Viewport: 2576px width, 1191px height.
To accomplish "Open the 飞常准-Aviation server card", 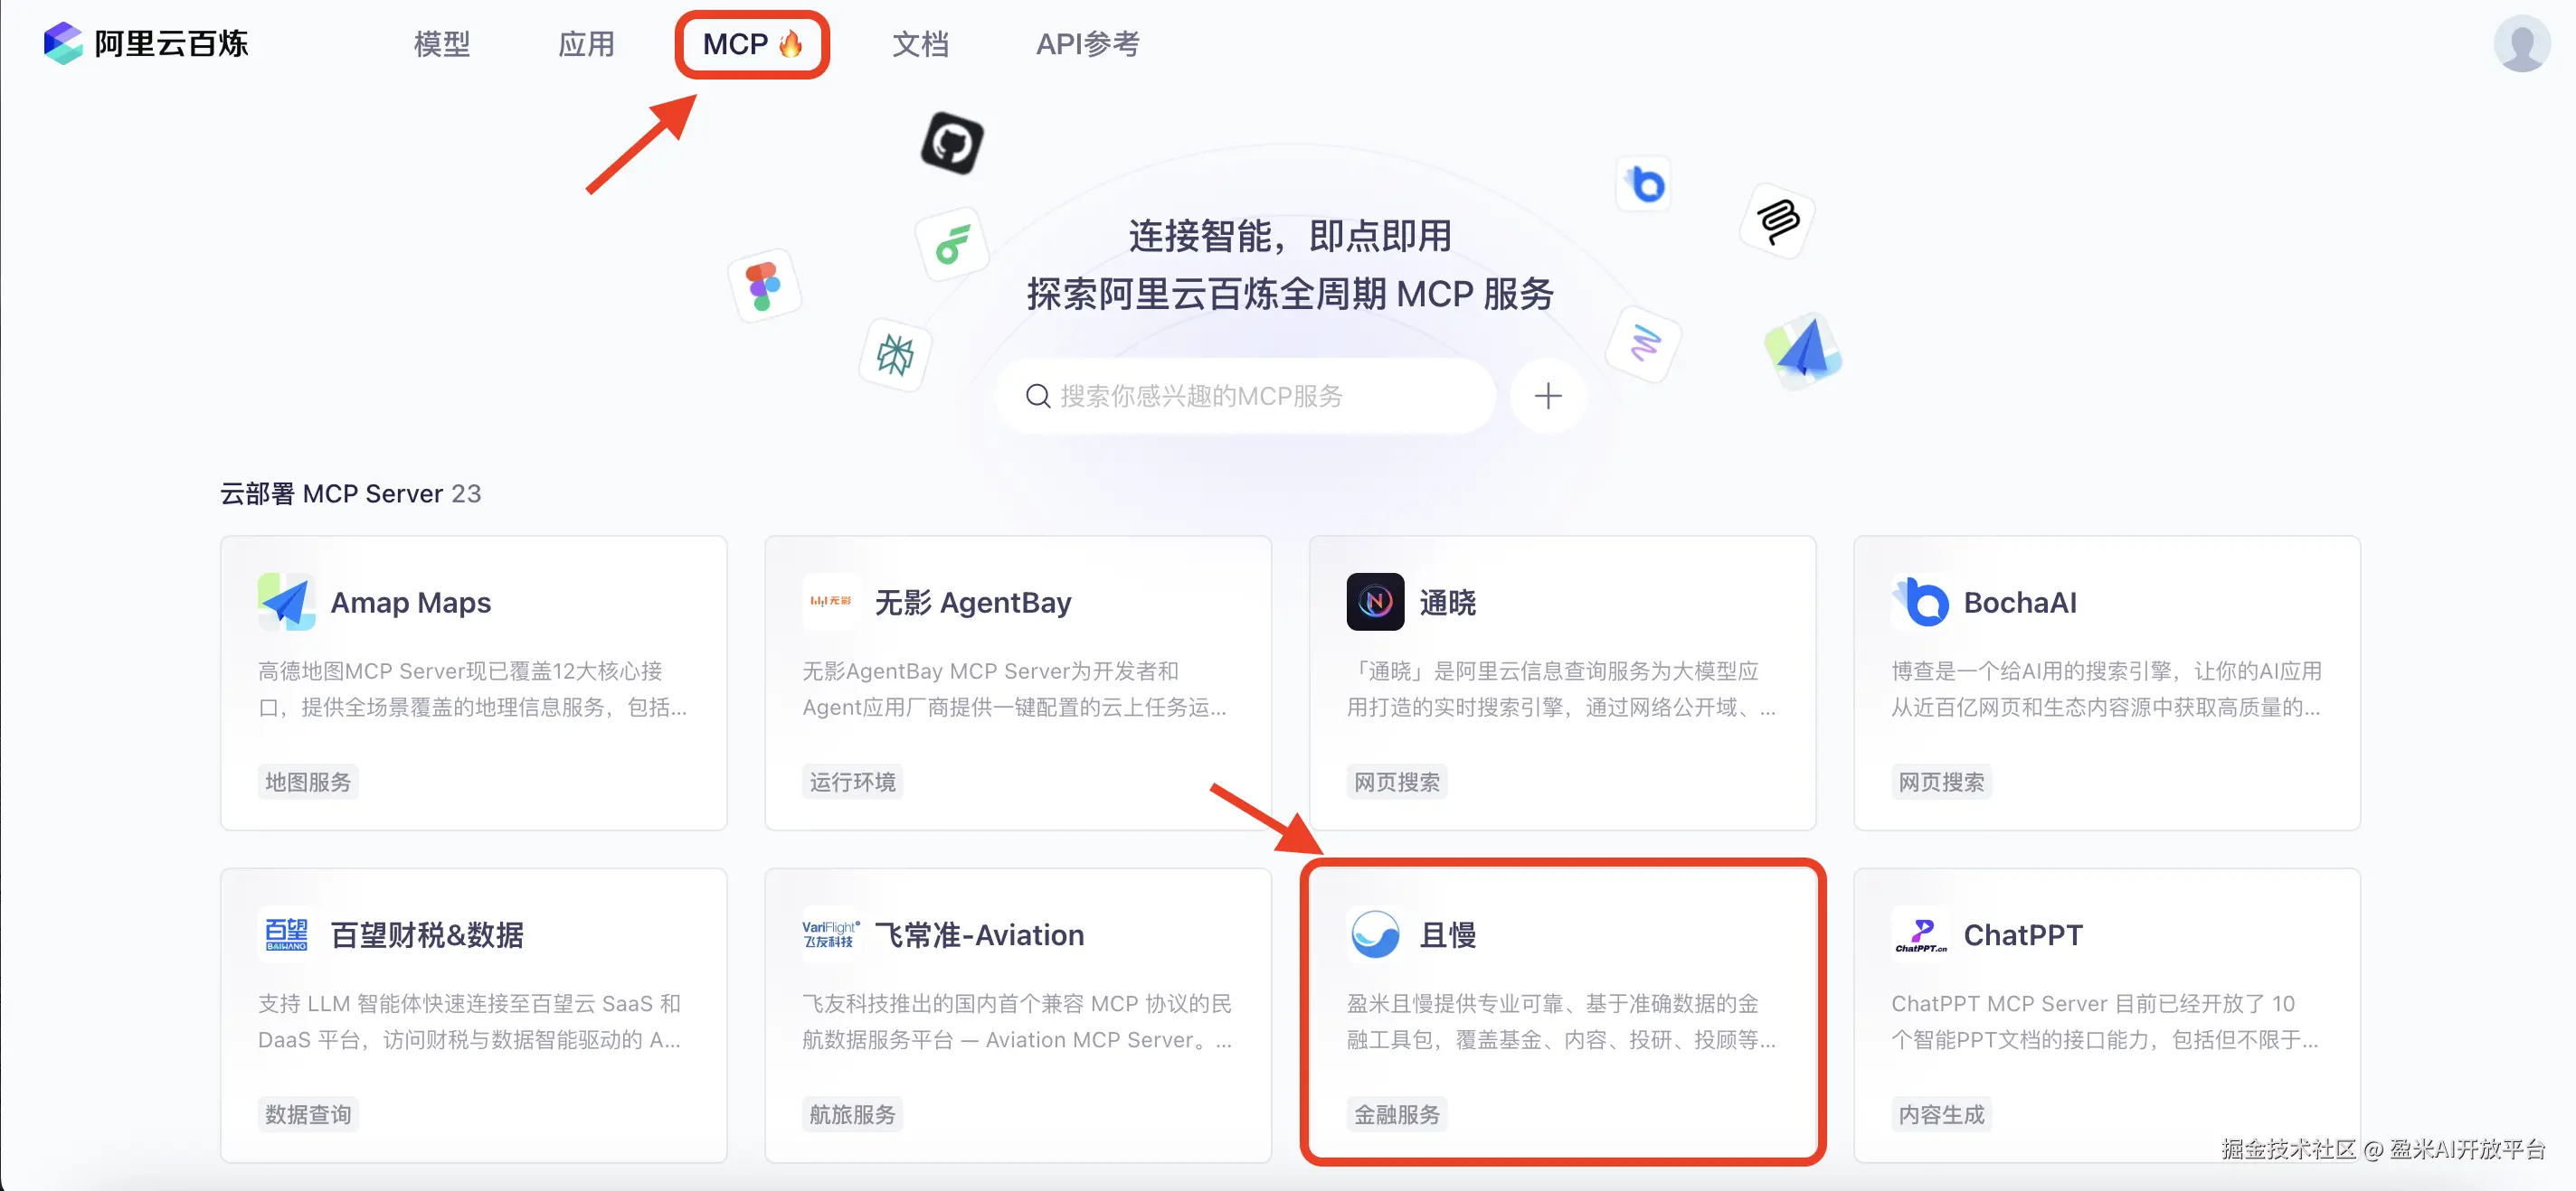I will 1018,1015.
